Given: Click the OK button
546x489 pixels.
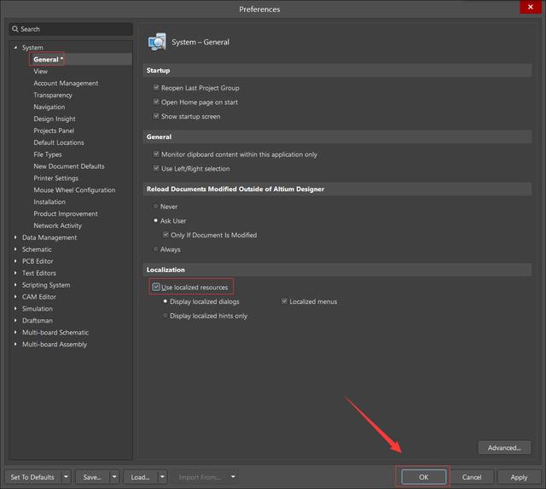Looking at the screenshot, I should tap(423, 477).
